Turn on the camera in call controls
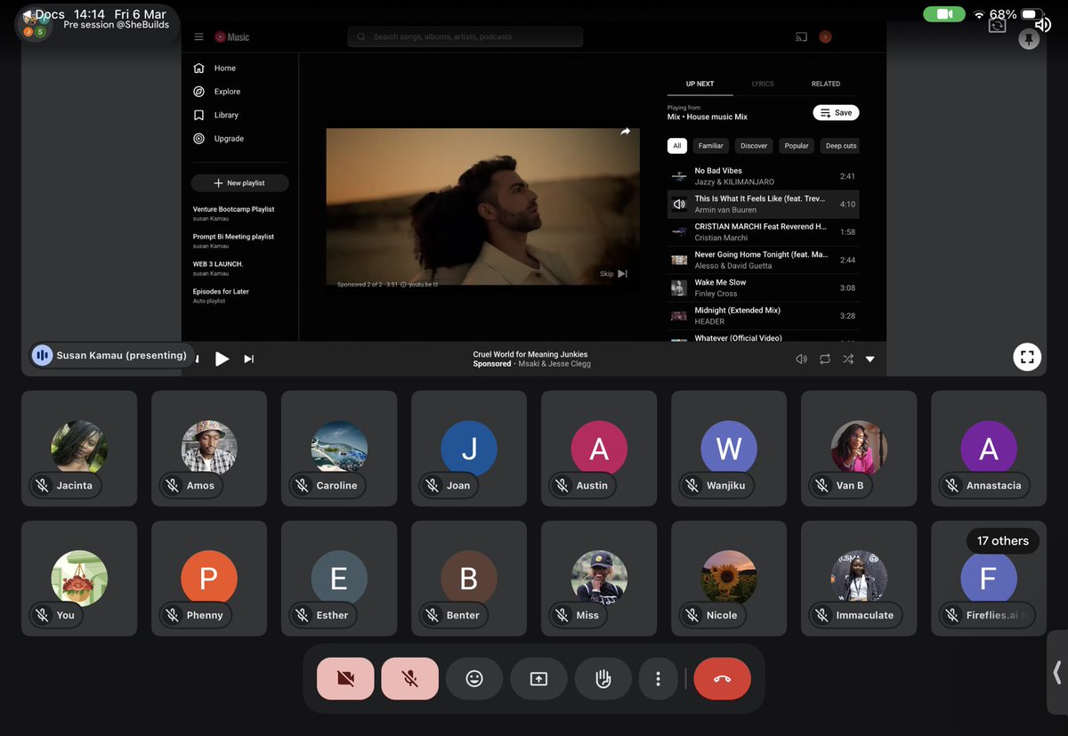Viewport: 1068px width, 736px height. point(345,679)
